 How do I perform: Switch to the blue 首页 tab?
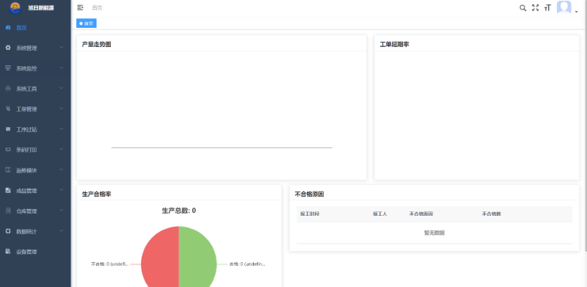click(x=87, y=23)
